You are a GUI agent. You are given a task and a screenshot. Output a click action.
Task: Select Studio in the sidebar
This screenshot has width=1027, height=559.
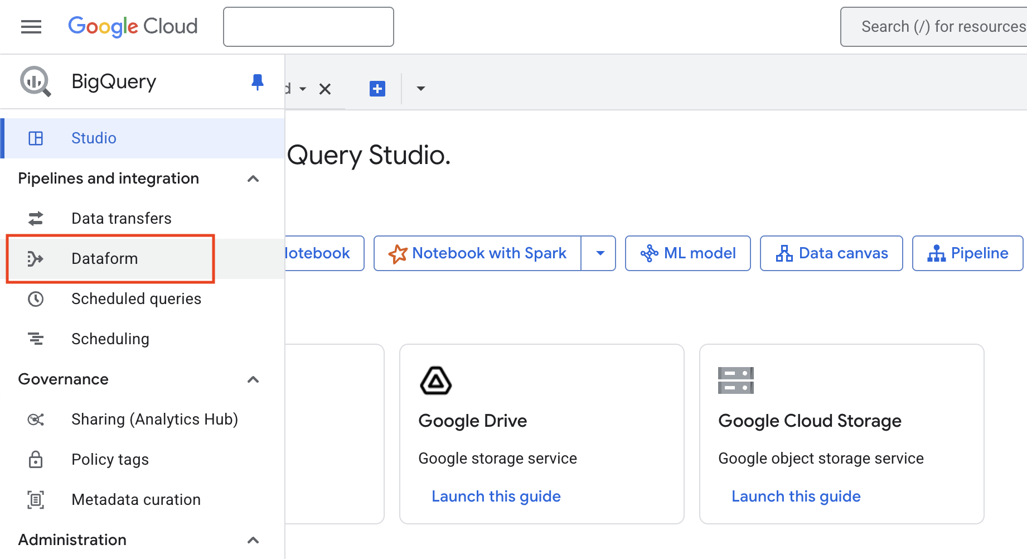[143, 138]
